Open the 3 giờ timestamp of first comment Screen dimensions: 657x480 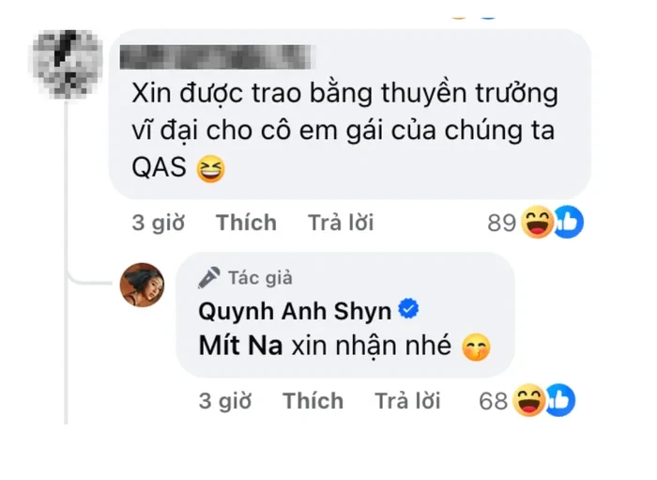click(159, 223)
